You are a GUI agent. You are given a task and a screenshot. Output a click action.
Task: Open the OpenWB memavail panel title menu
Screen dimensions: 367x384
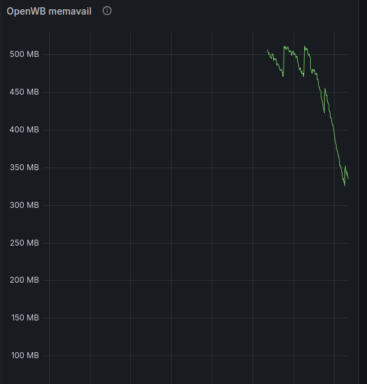click(49, 11)
